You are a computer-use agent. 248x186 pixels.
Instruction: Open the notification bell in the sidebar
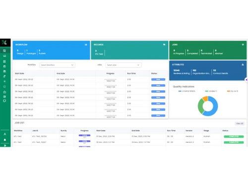(5, 140)
